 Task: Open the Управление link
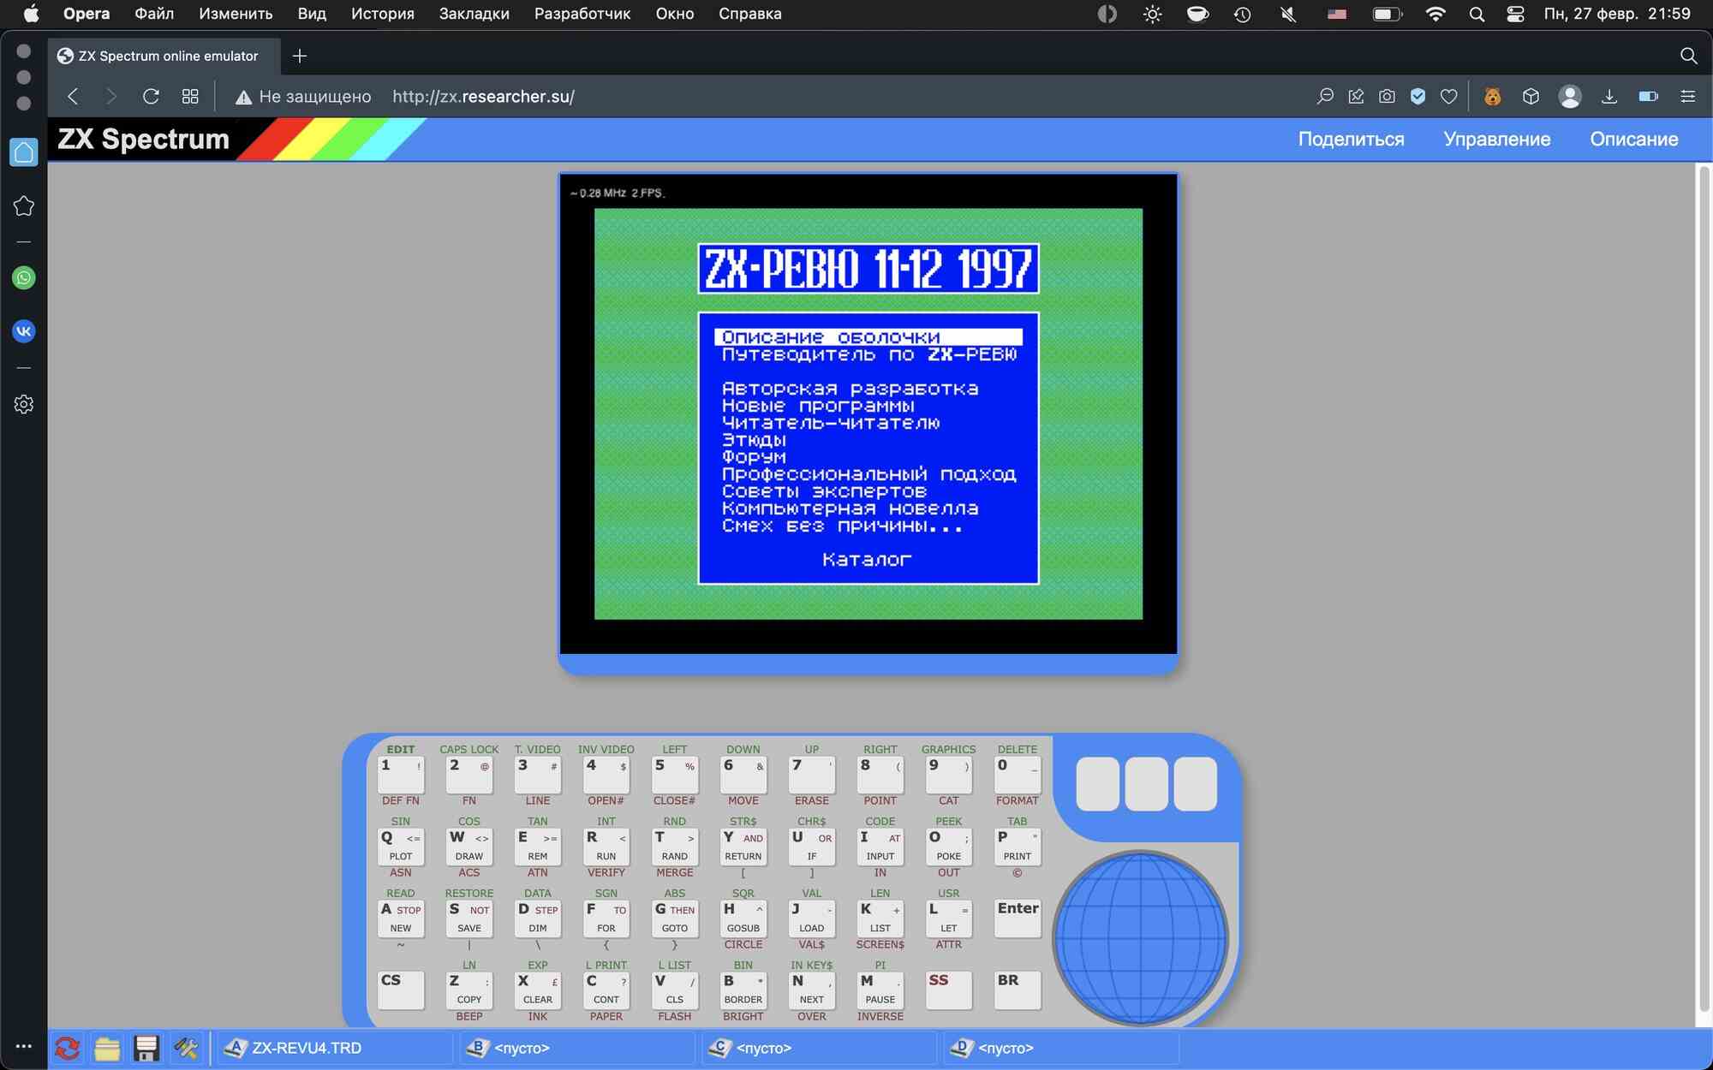pos(1496,139)
